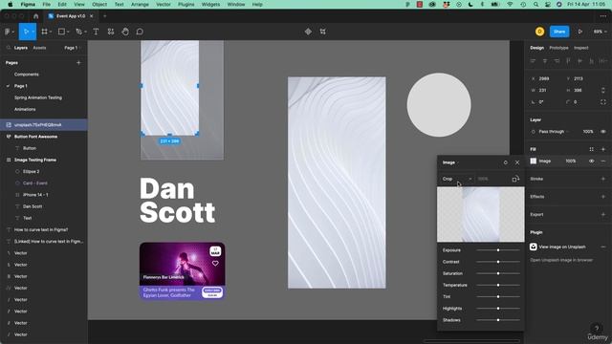The width and height of the screenshot is (612, 344).
Task: Switch to the Inspect tab
Action: pos(580,48)
